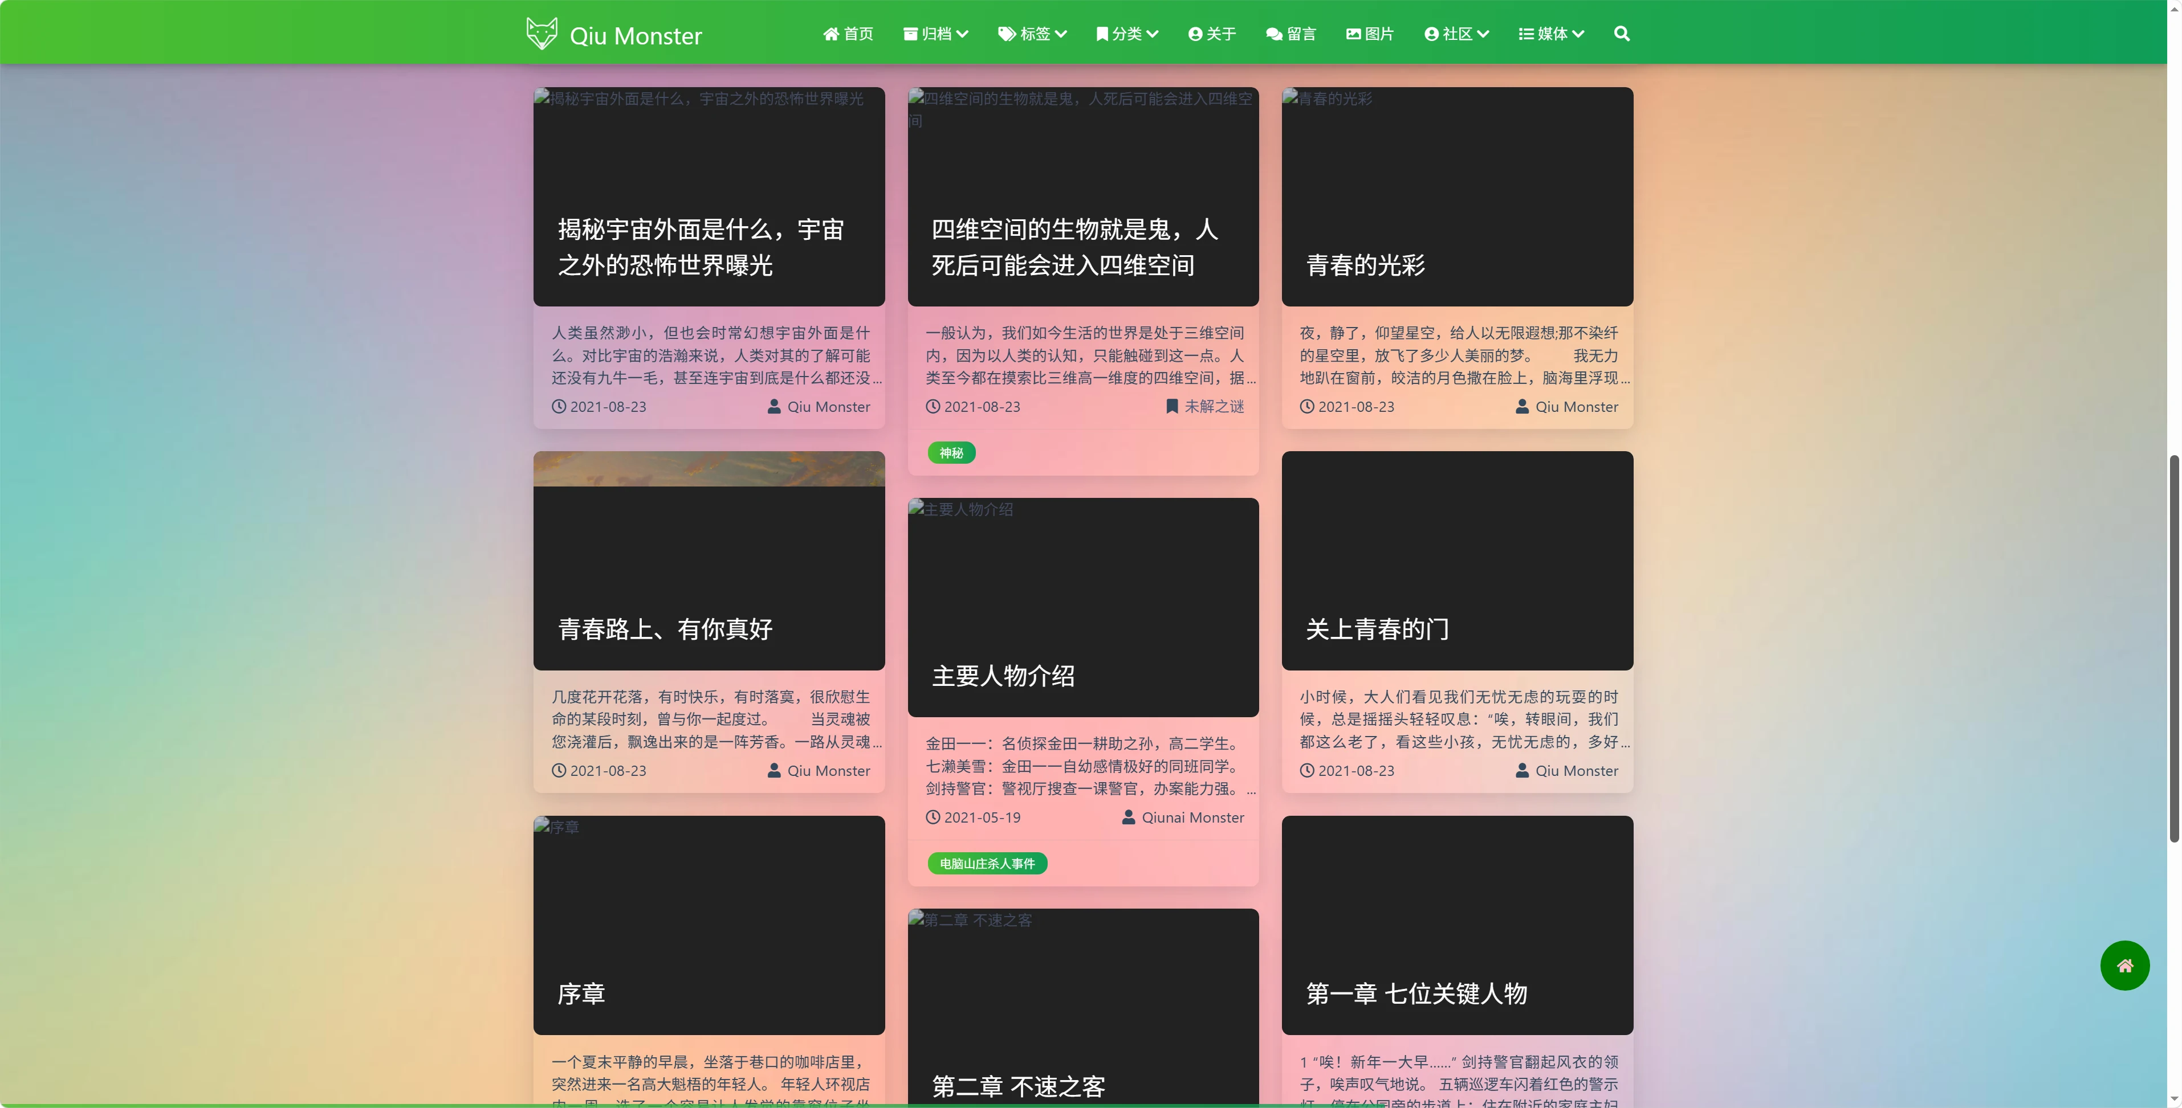
Task: Open the article 青春的光彩
Action: coord(1365,265)
